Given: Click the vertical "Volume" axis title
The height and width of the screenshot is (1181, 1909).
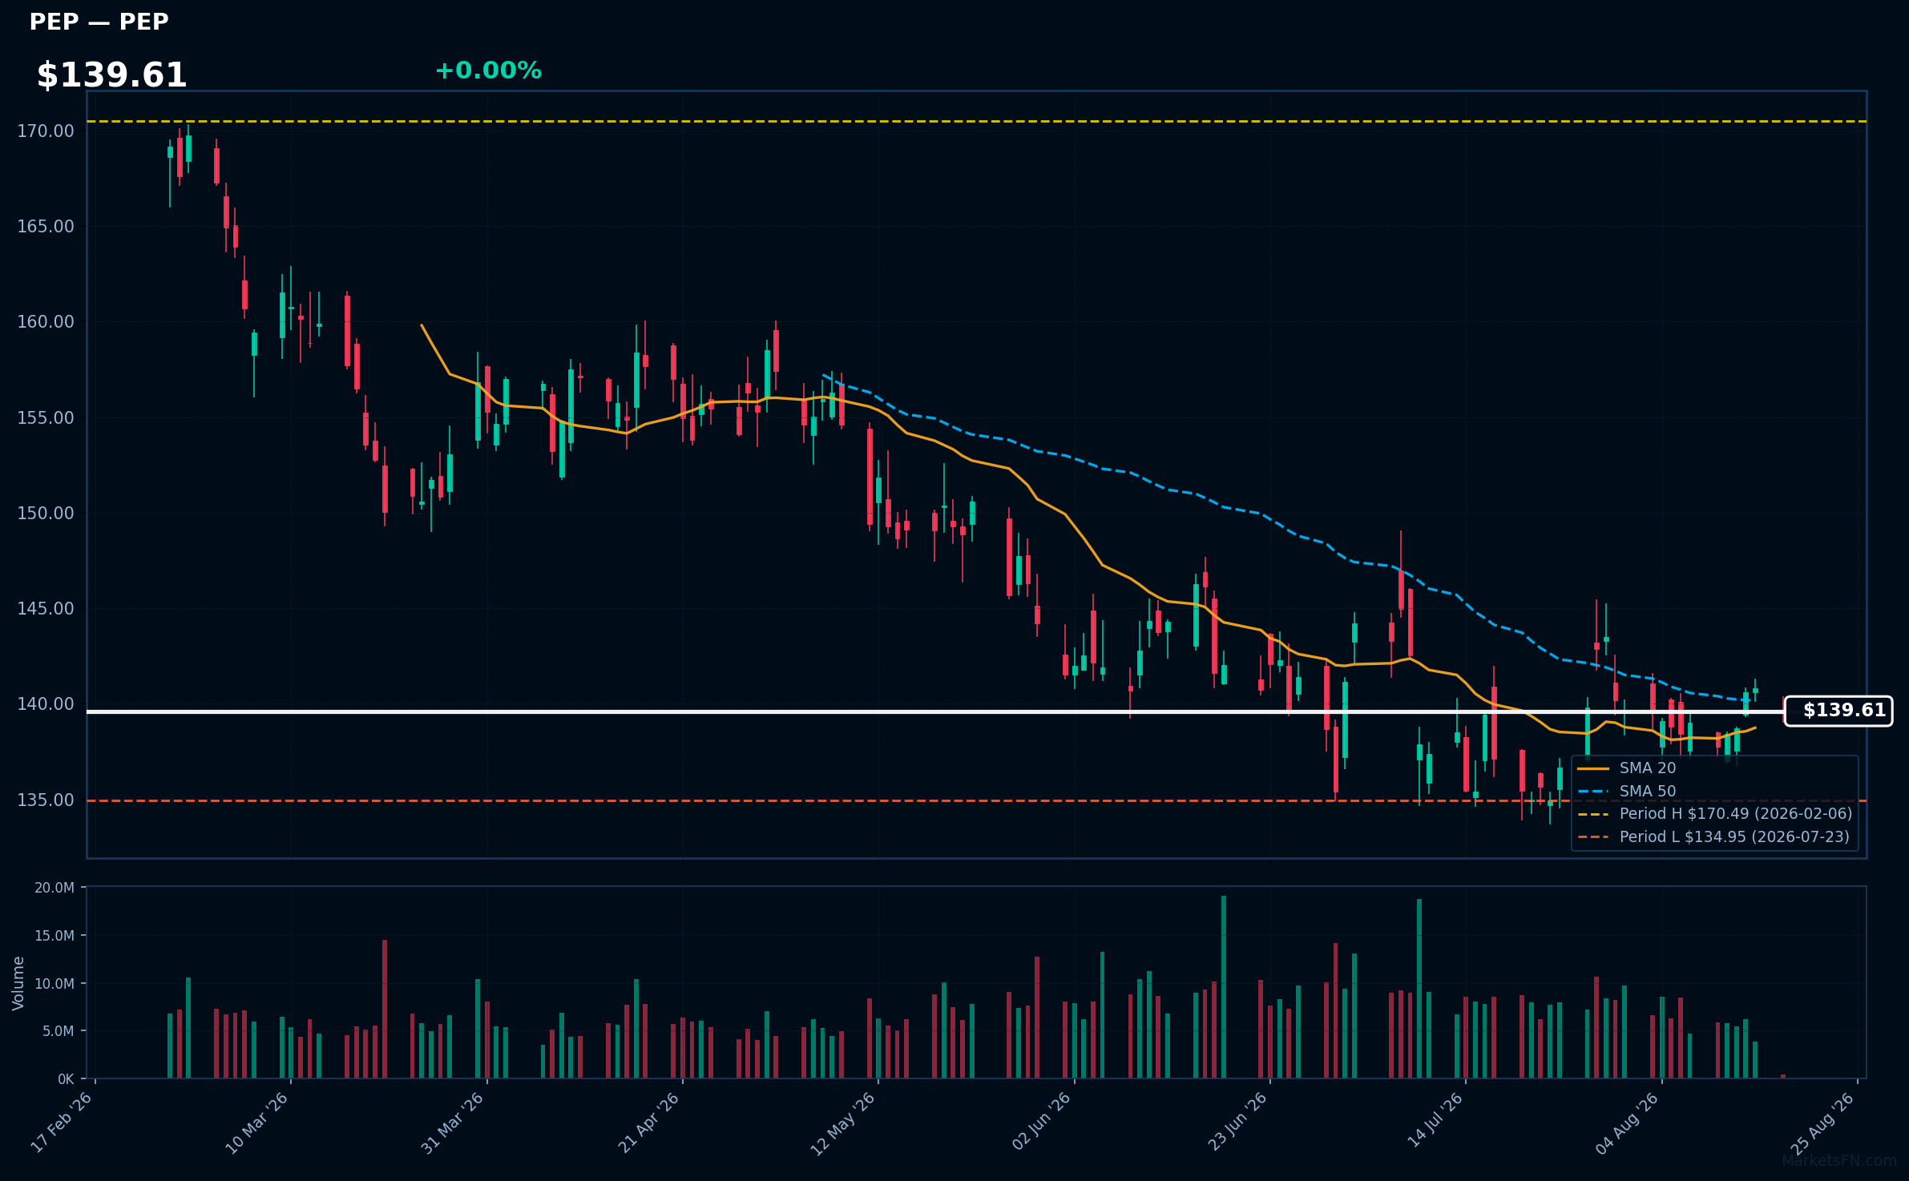Looking at the screenshot, I should (18, 983).
